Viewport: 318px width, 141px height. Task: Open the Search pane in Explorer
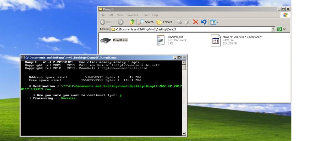146,22
